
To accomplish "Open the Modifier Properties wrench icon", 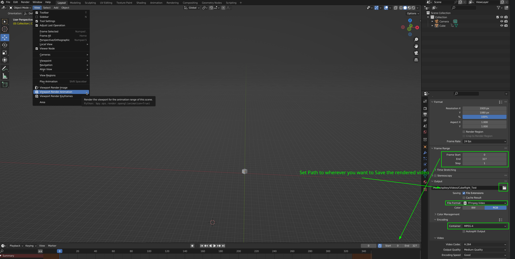I will coord(425,153).
